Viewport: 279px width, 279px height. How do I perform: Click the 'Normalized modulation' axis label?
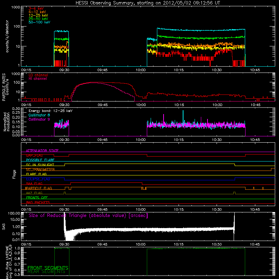7,122
